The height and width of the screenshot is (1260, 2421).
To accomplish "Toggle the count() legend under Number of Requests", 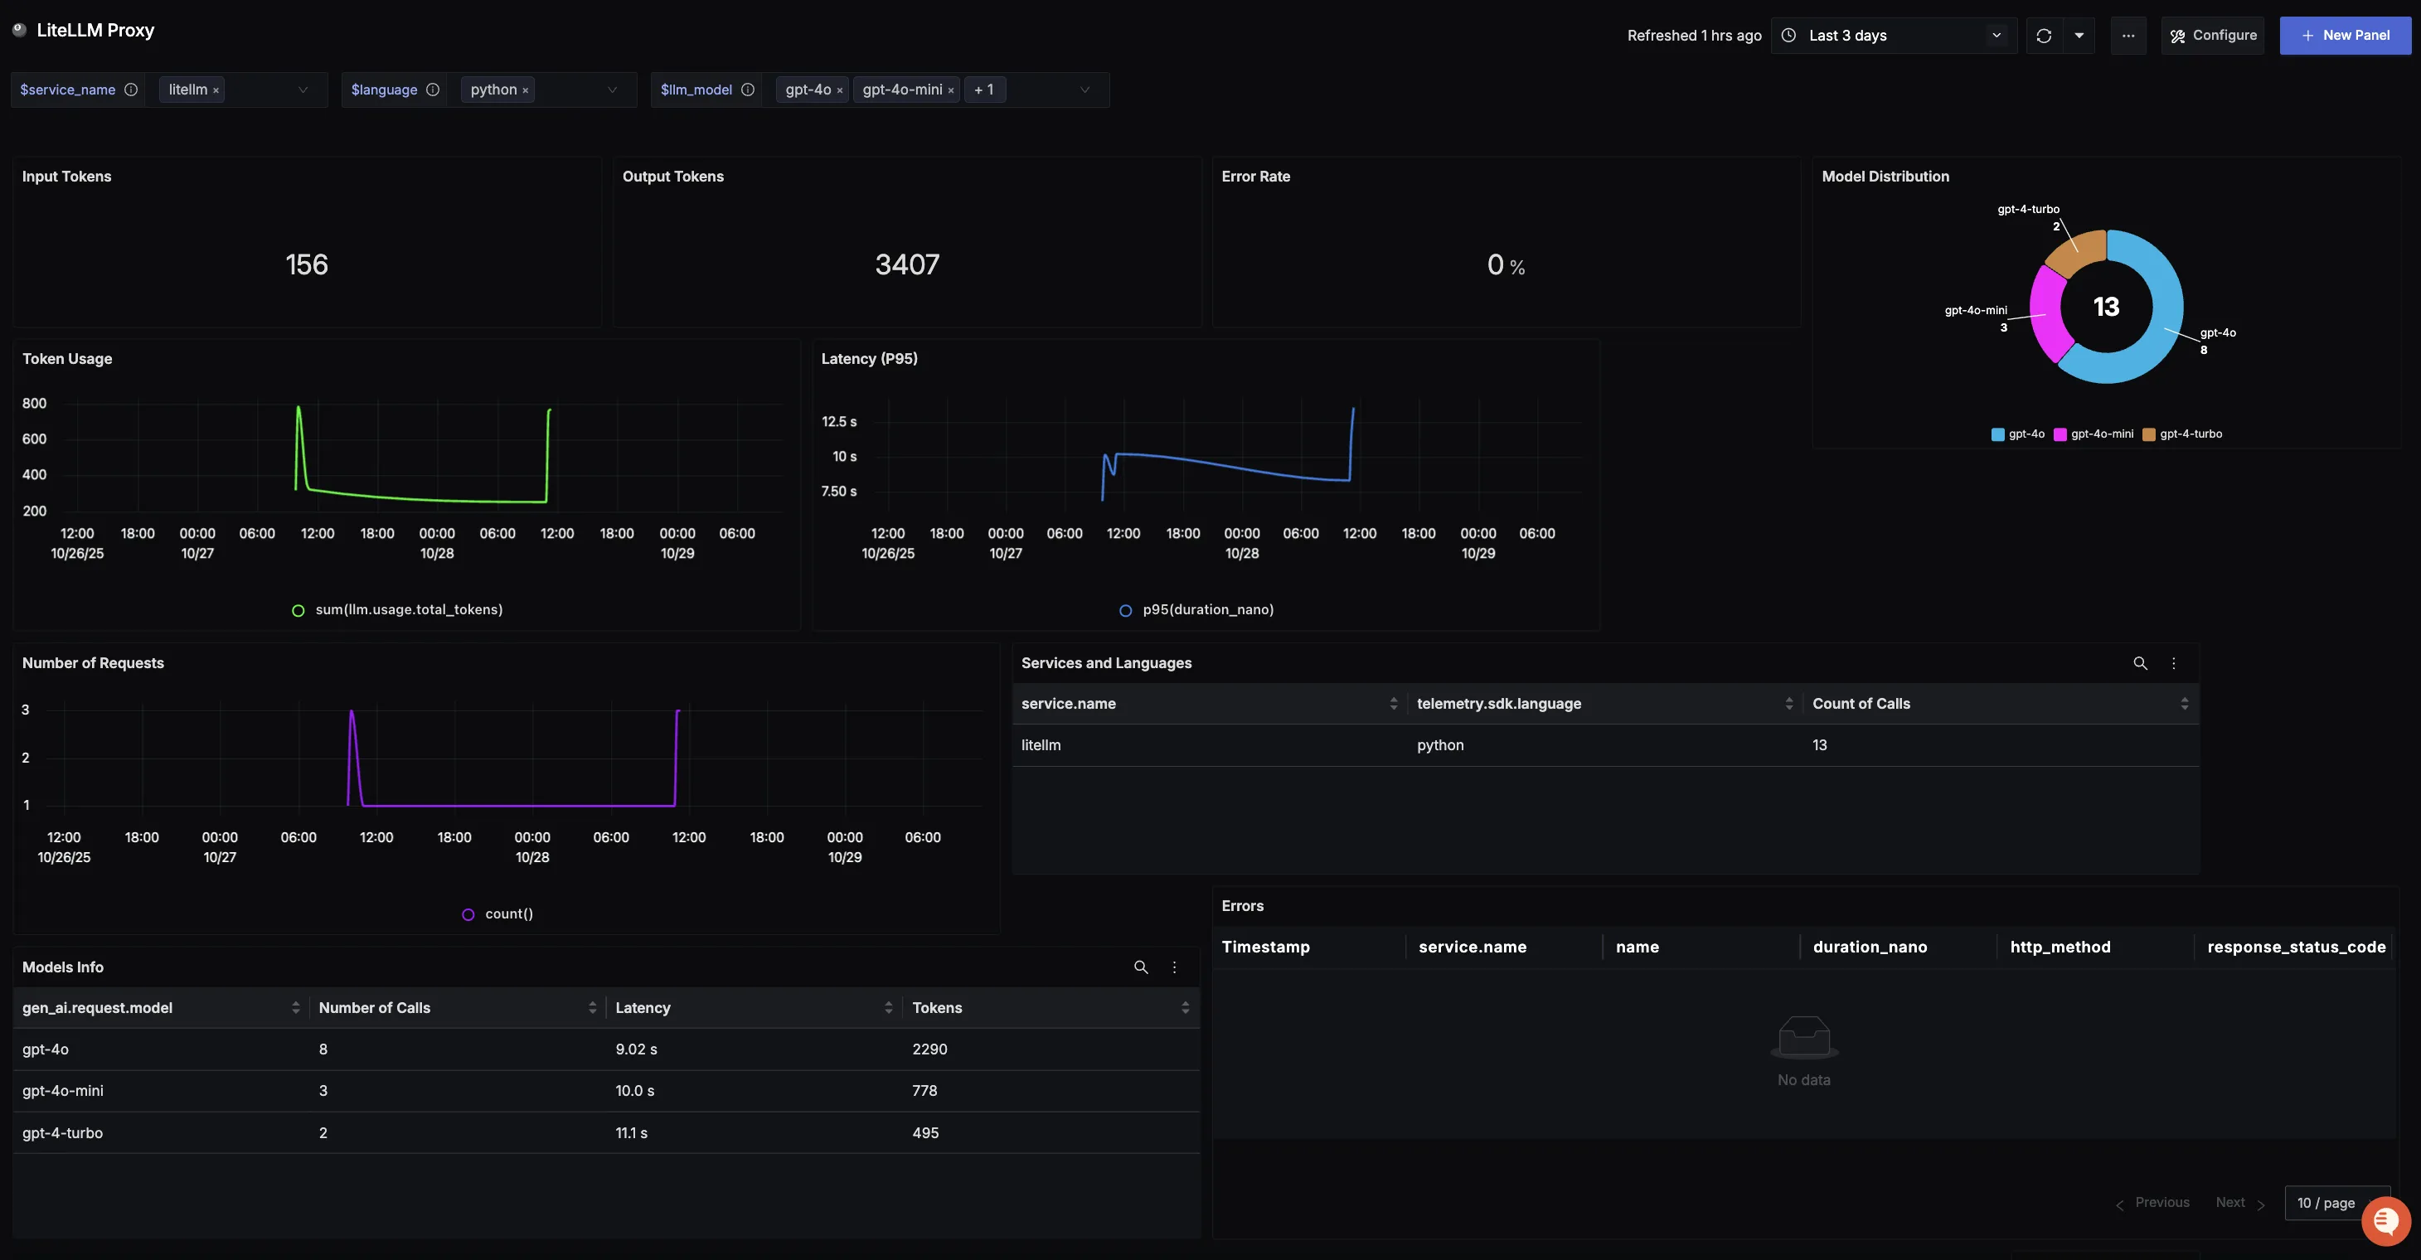I will 497,913.
